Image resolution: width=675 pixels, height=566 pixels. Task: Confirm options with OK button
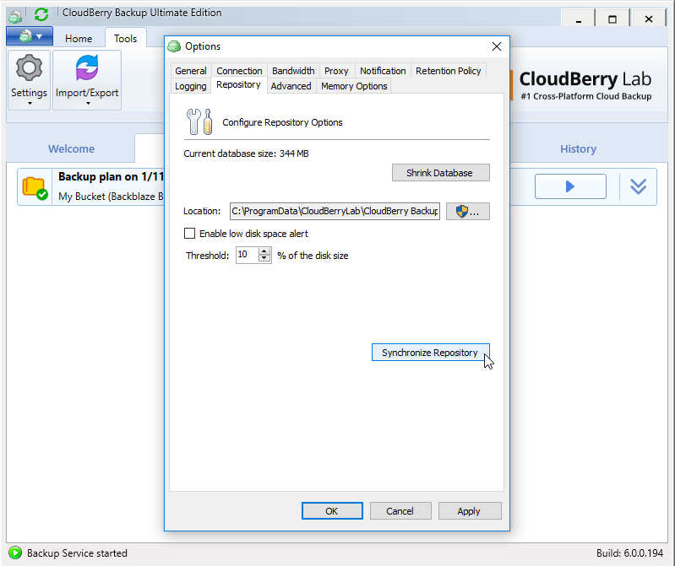pos(332,511)
